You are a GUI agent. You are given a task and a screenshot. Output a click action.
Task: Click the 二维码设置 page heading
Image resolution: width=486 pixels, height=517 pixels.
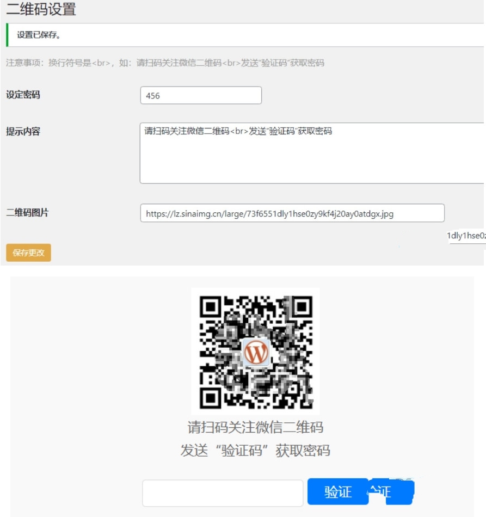[x=41, y=9]
